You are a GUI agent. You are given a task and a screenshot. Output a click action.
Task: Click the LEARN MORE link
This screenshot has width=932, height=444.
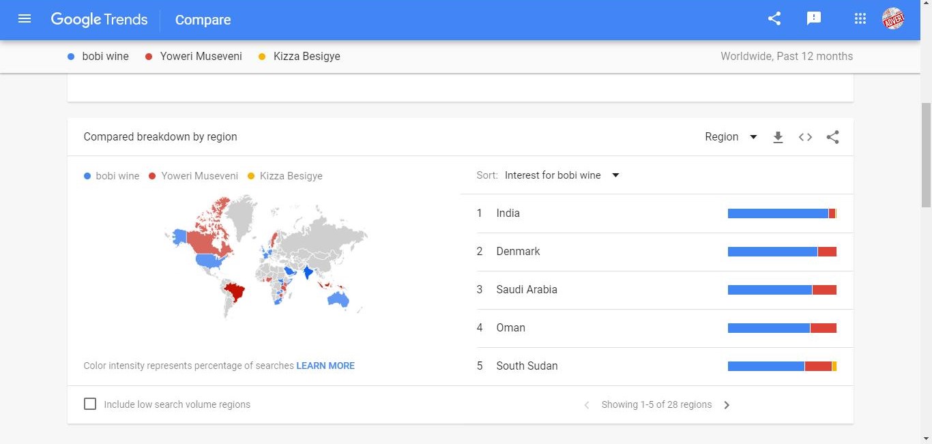(x=325, y=366)
